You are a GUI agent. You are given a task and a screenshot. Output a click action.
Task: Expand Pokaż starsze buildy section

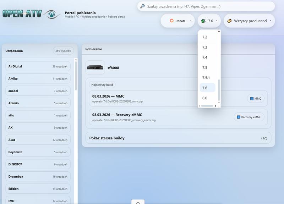(178, 138)
